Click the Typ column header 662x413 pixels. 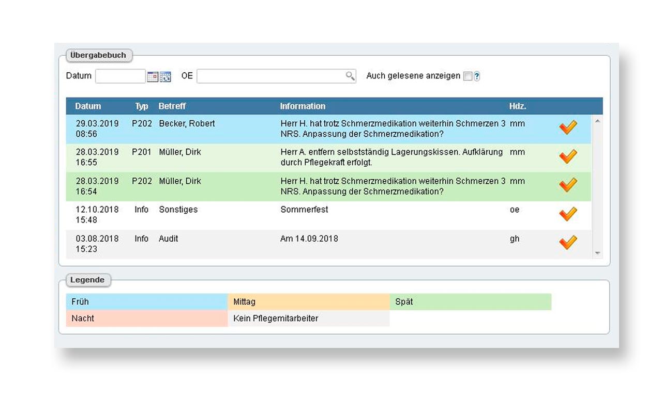click(x=142, y=106)
